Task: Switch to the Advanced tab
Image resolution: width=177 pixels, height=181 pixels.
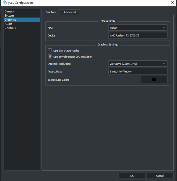Action: coord(70,12)
